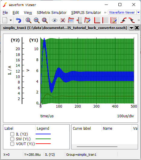Open the SIMPLIS Simulator menu

tap(86, 12)
